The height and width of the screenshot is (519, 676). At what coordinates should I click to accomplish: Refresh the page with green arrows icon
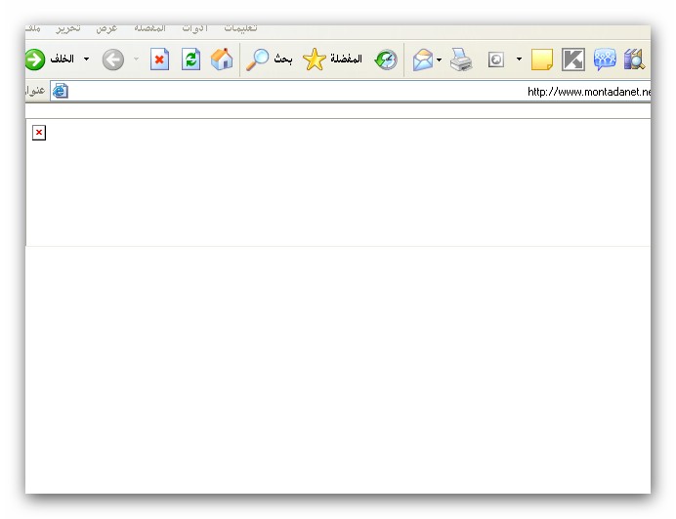click(191, 60)
